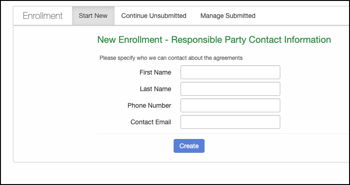Select the Start New tab
This screenshot has width=350, height=185.
93,16
